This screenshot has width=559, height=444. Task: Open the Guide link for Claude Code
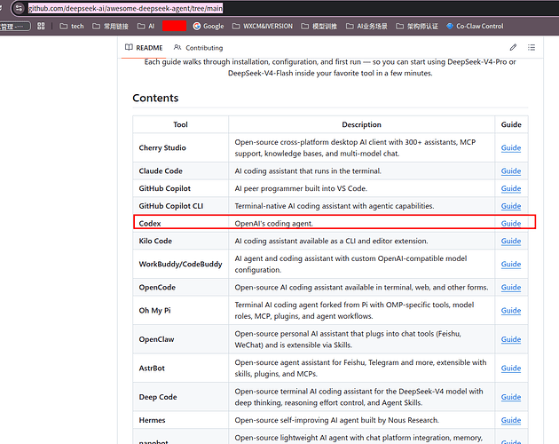(x=511, y=171)
